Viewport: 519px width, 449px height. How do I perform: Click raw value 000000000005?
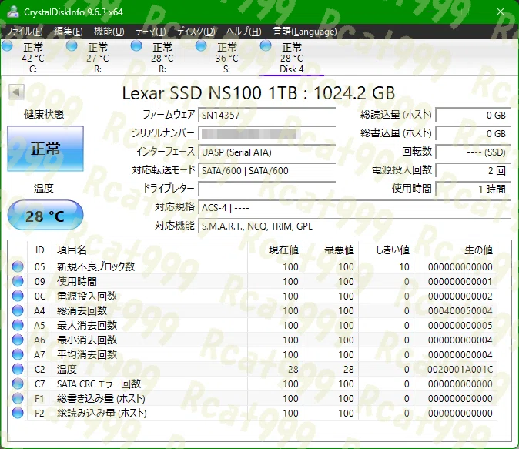click(x=460, y=326)
